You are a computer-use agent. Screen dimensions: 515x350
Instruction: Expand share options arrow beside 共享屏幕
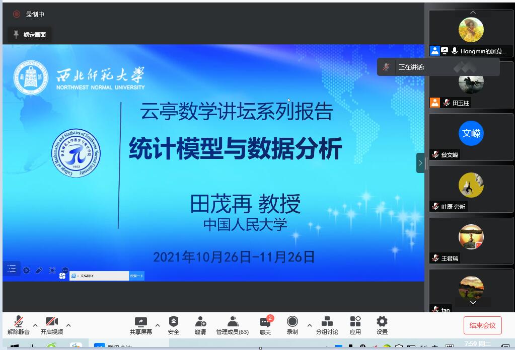point(158,325)
